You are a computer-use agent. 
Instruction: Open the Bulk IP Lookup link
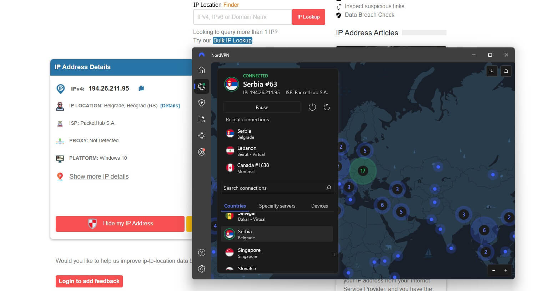tap(232, 40)
